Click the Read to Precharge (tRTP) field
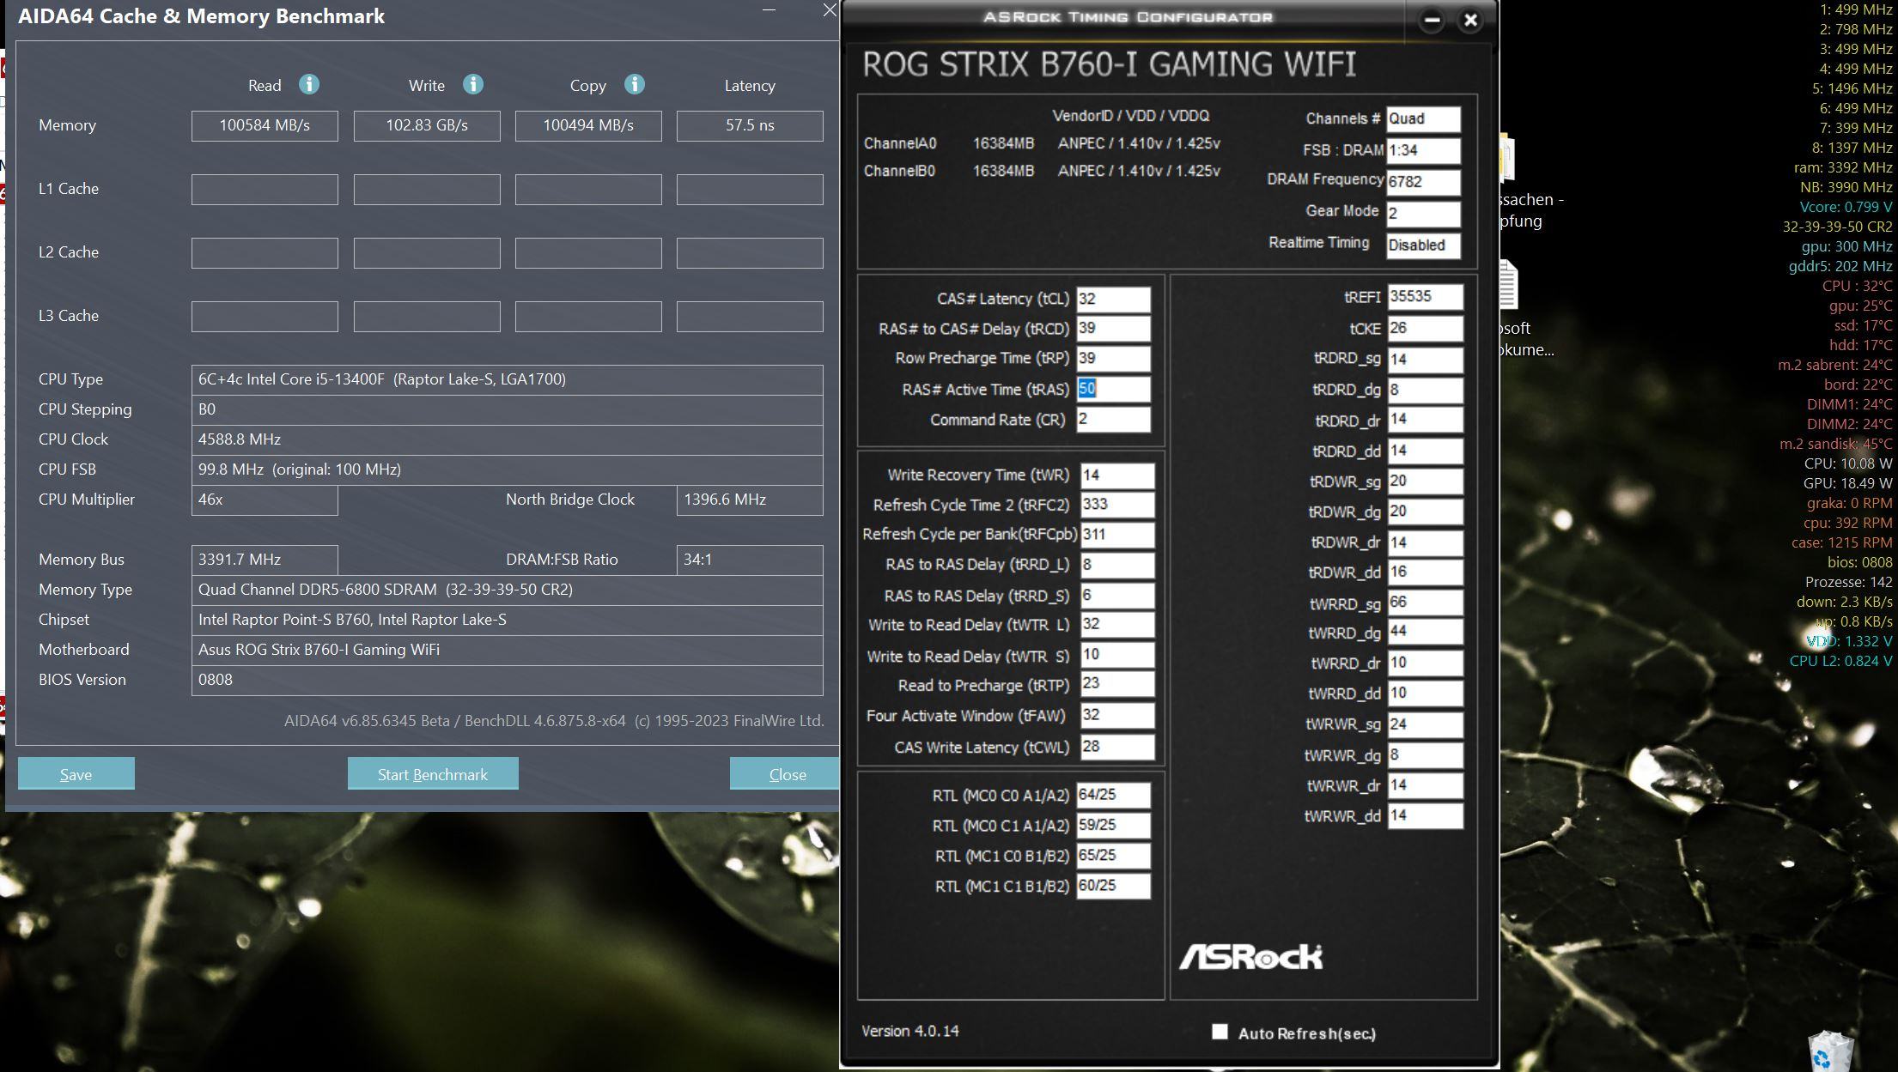The image size is (1898, 1072). [x=1117, y=685]
